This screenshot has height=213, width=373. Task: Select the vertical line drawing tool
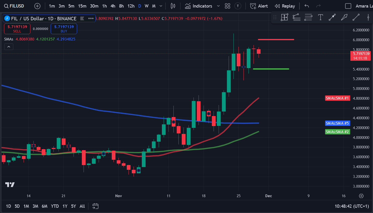(368, 17)
